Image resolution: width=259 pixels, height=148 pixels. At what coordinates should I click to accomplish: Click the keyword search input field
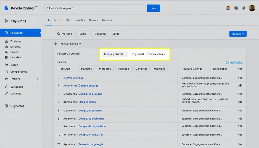pyautogui.click(x=95, y=8)
